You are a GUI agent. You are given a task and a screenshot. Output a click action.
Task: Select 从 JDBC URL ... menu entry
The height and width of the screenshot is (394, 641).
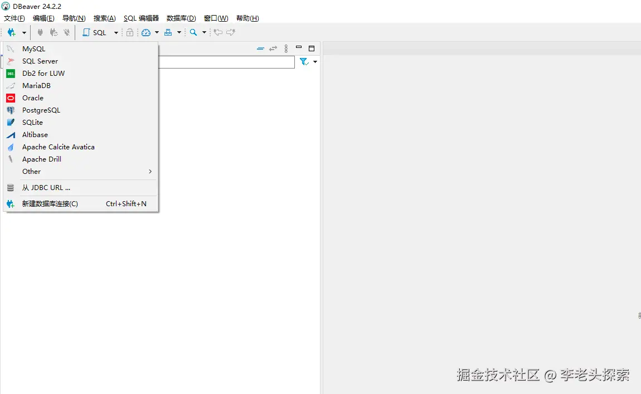click(x=80, y=188)
